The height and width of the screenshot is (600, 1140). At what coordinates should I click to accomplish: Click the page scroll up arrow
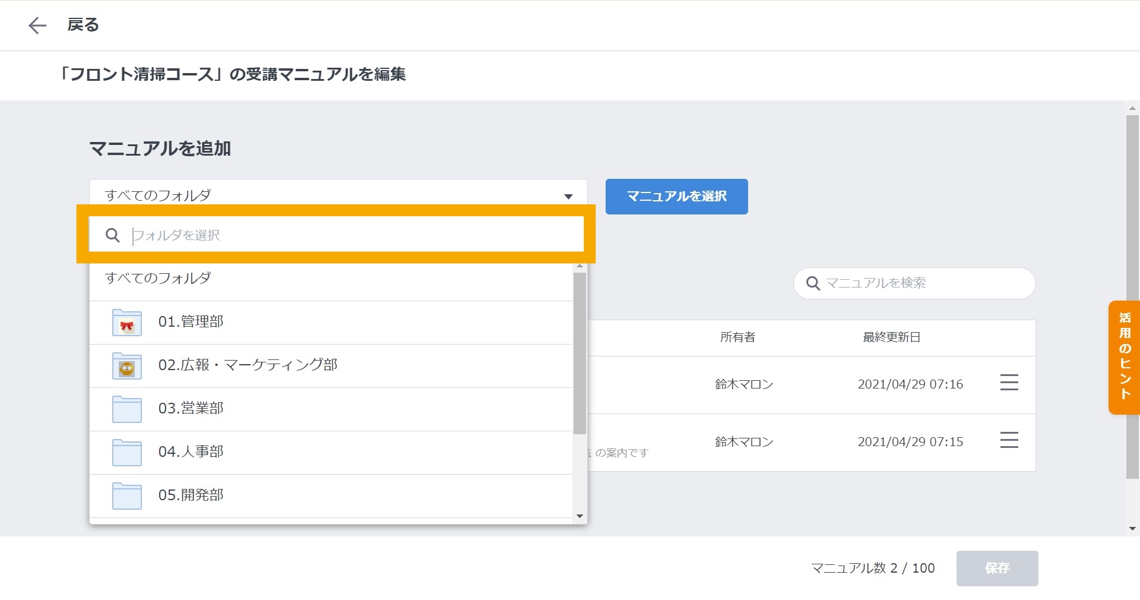1132,108
